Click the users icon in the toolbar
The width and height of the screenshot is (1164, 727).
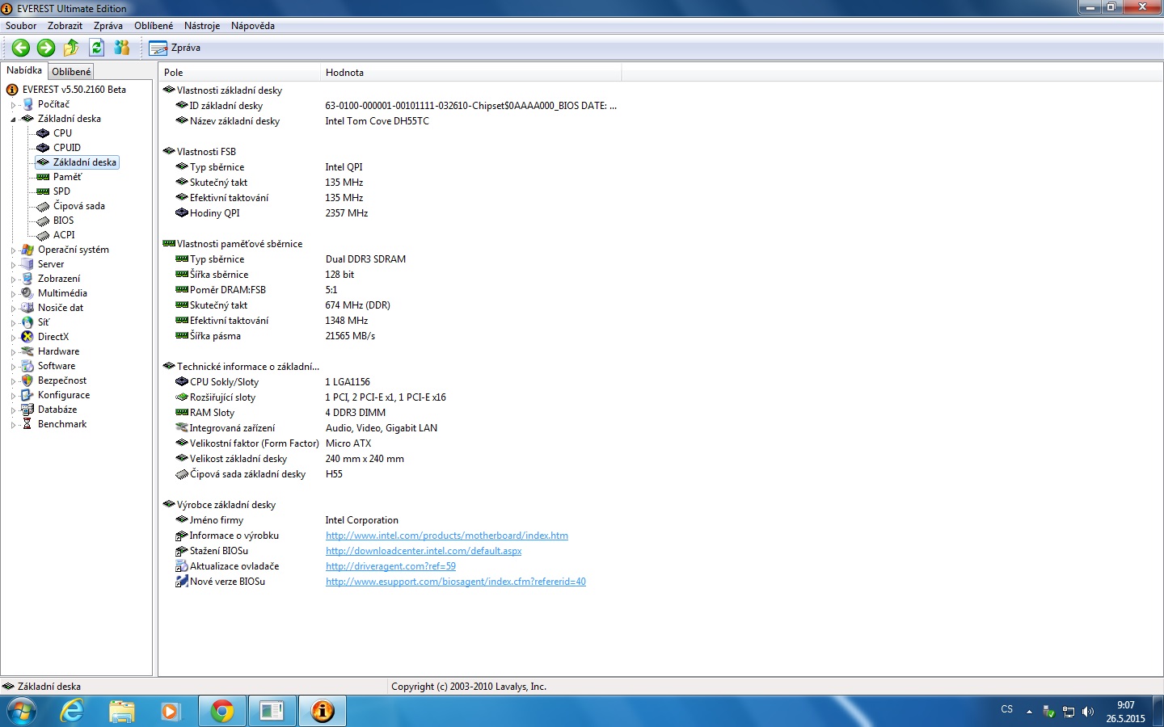coord(122,48)
